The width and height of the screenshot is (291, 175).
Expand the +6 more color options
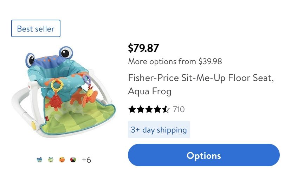point(86,160)
